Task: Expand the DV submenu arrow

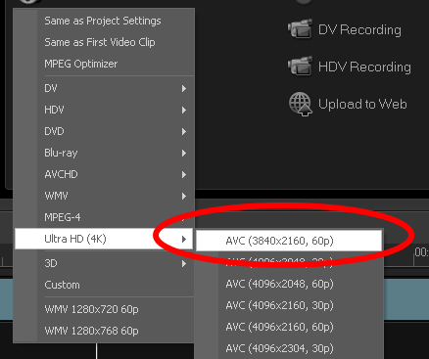Action: (x=184, y=88)
